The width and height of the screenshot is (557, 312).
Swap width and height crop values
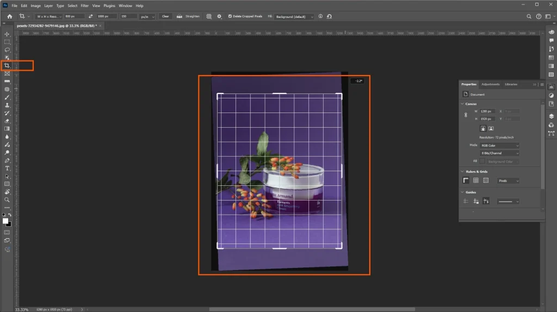91,16
